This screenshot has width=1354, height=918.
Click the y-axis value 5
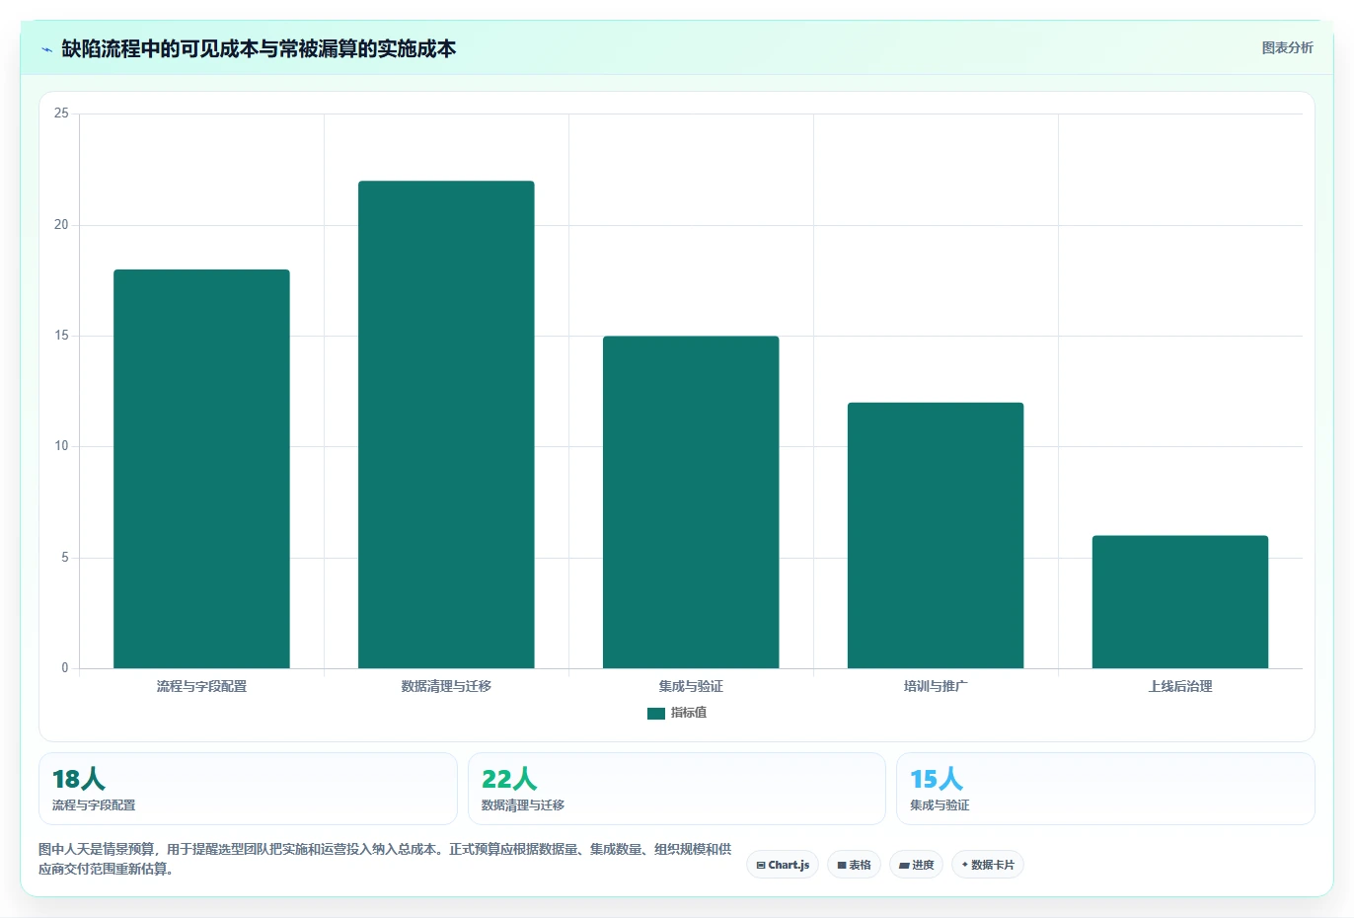coord(65,558)
